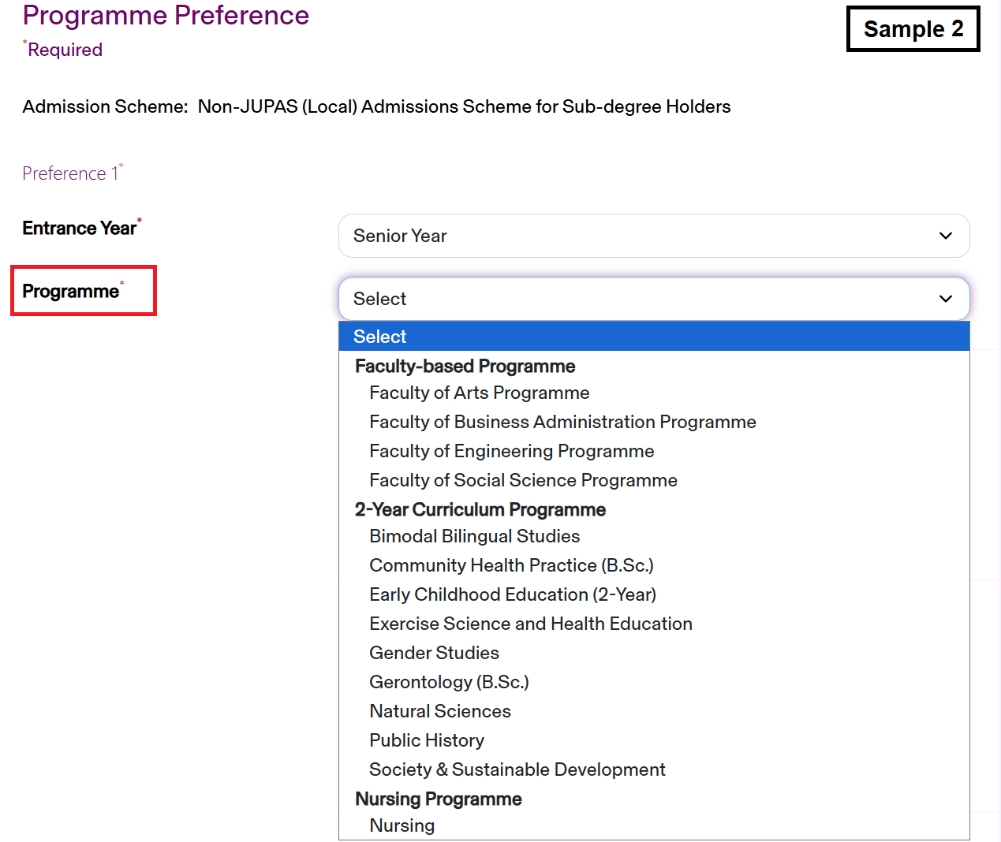Click the chevron arrow on Programme dropdown
Viewport: 1001px width, 842px height.
coord(945,299)
